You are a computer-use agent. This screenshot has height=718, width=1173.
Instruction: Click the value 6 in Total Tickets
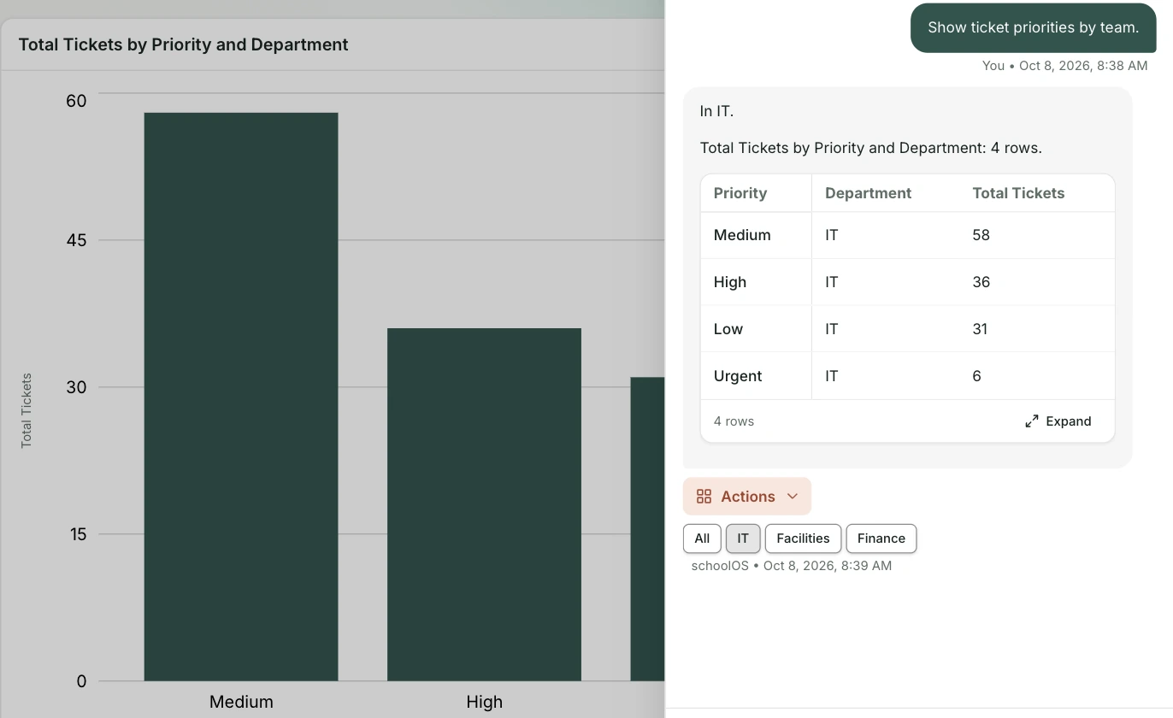click(976, 376)
